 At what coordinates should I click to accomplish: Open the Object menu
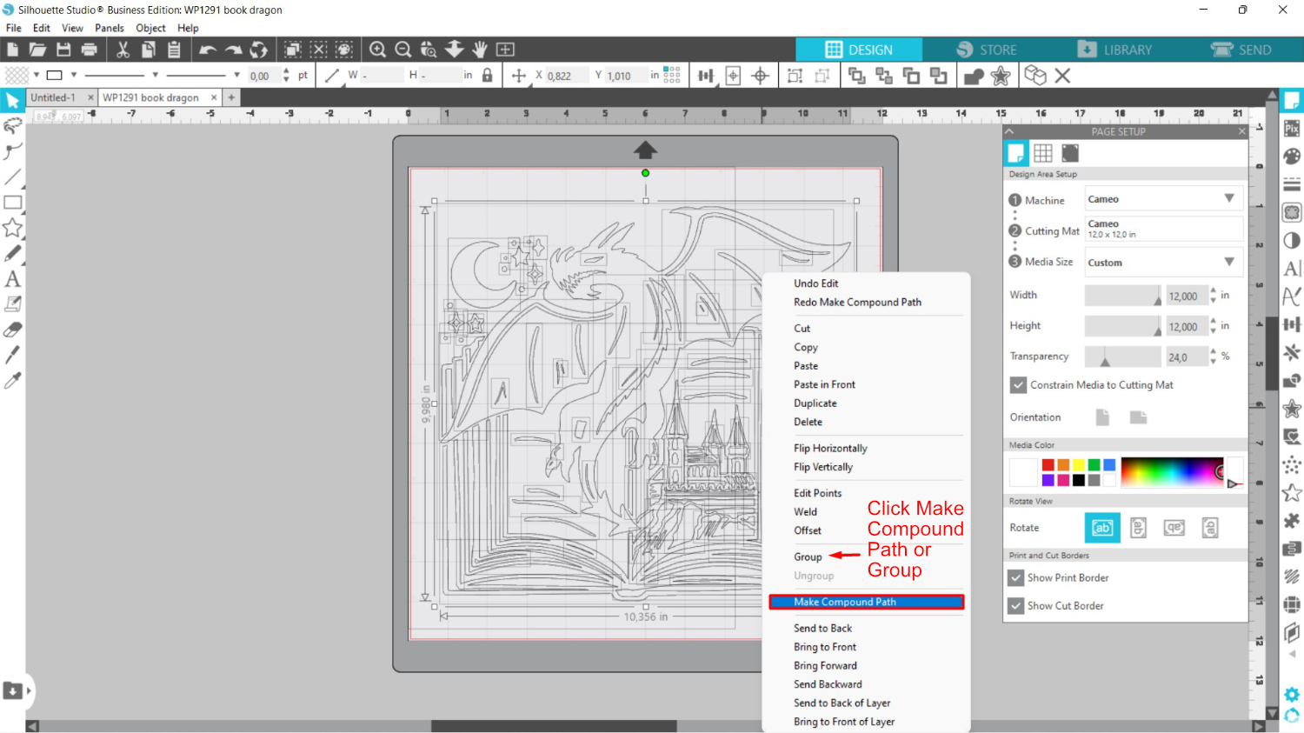point(150,28)
